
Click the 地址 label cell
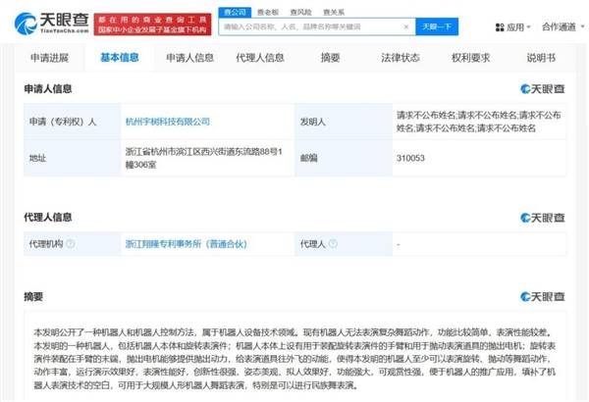(73, 158)
